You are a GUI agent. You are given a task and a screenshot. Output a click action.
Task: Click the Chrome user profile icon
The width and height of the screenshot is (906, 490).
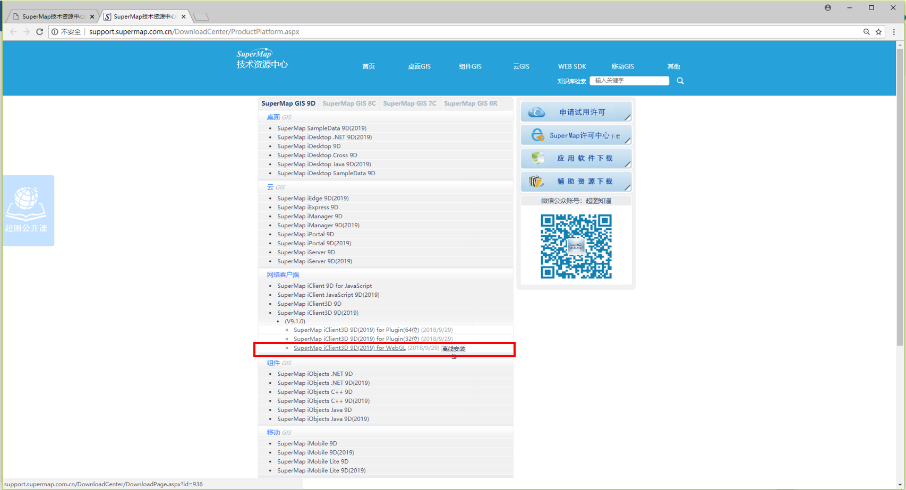click(827, 7)
